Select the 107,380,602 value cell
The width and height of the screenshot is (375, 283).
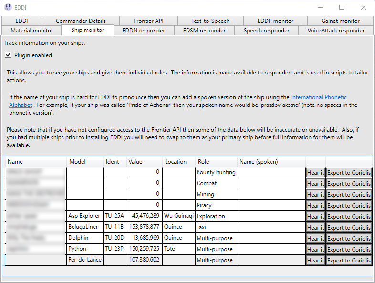pos(144,260)
